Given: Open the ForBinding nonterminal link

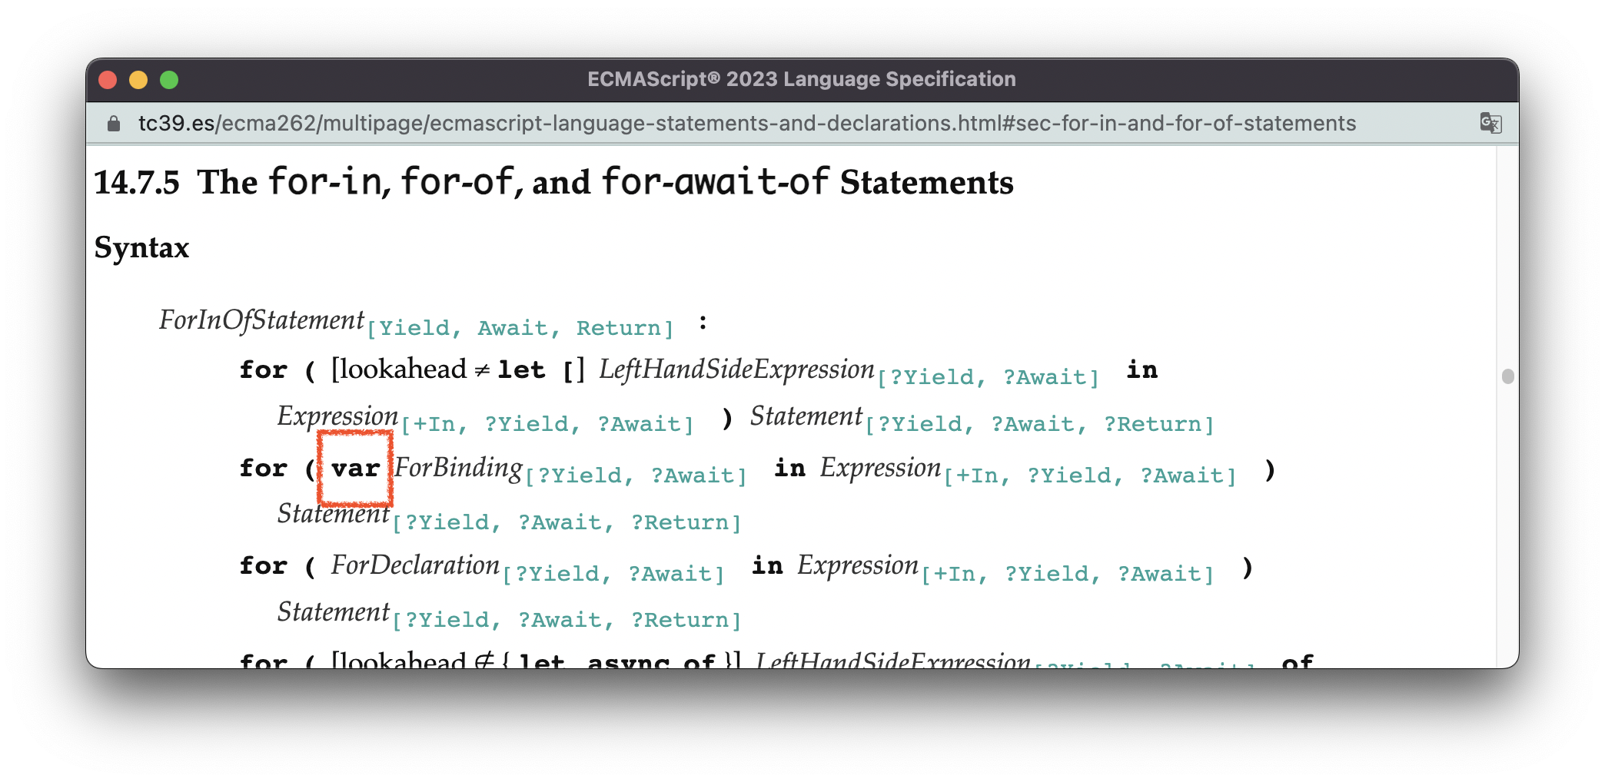Looking at the screenshot, I should (459, 467).
